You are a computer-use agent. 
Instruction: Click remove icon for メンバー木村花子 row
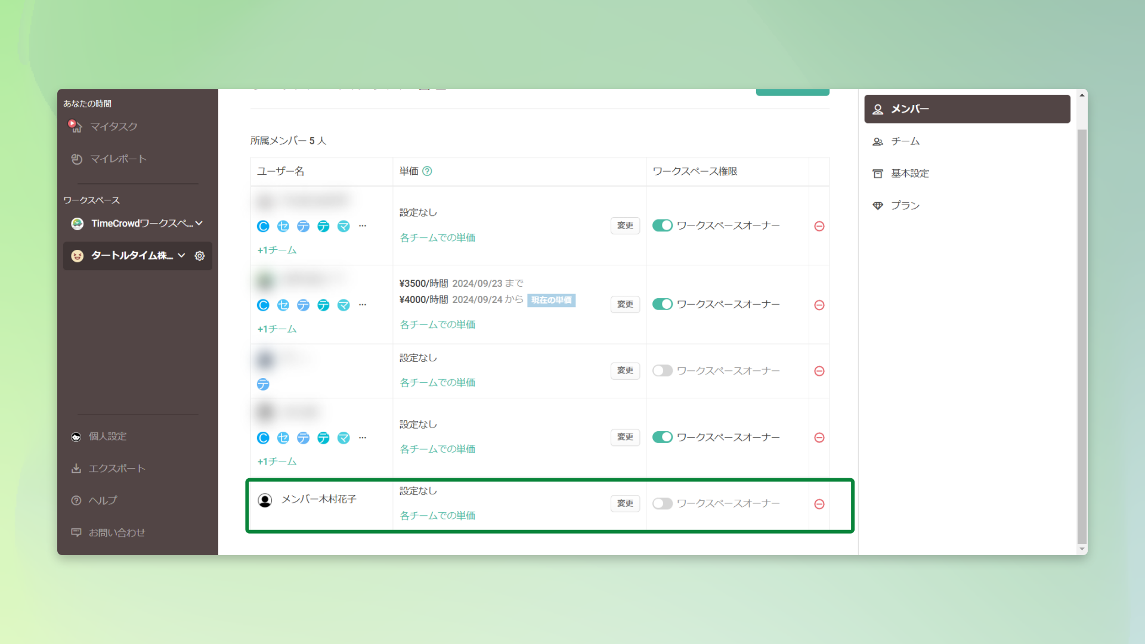[819, 504]
